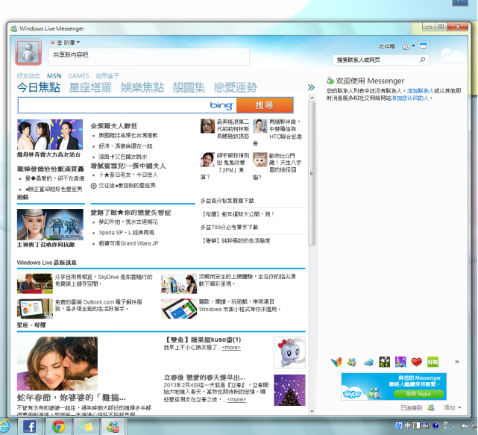Click the 搜索联系人或网页 search field
478x435 pixels.
pyautogui.click(x=377, y=60)
